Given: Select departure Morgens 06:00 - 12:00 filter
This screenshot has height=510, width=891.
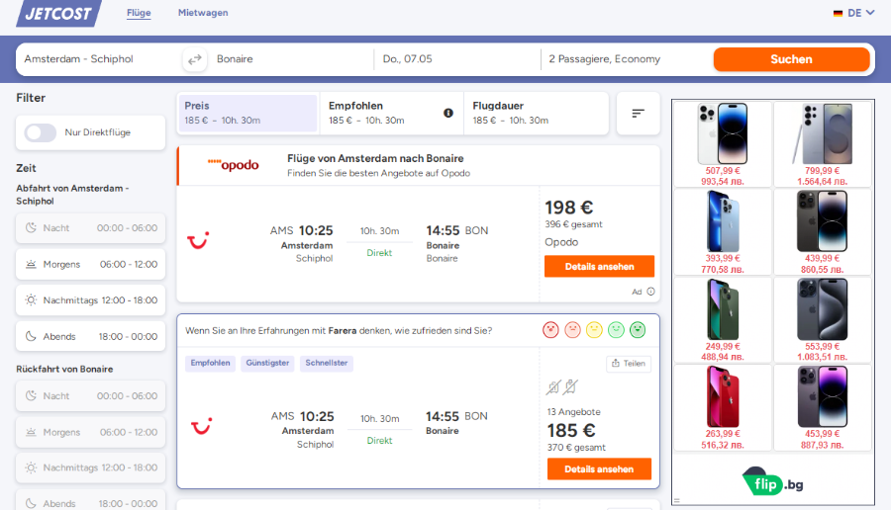Looking at the screenshot, I should (x=90, y=264).
